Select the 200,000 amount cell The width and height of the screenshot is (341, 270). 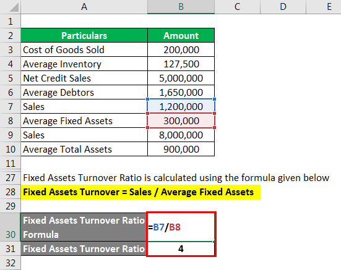tap(181, 49)
